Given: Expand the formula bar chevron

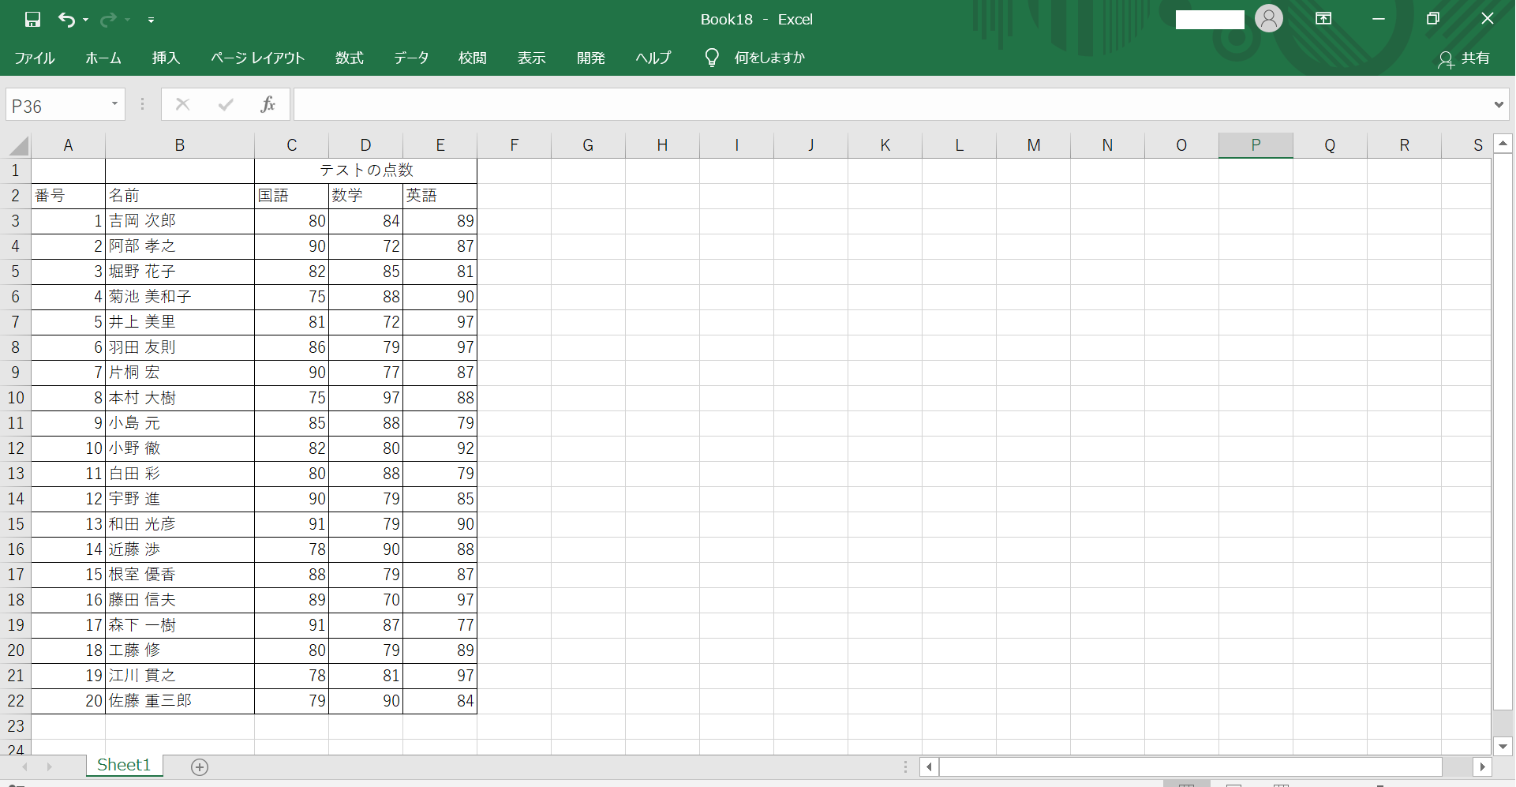Looking at the screenshot, I should (1498, 104).
